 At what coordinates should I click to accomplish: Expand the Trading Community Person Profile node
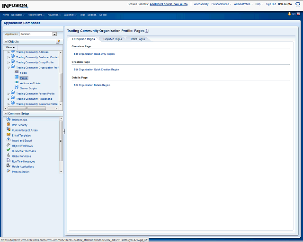(x=9, y=94)
